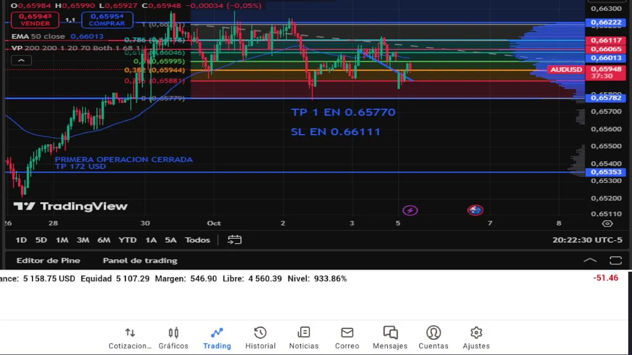Click the 0,65353 price level label
The image size is (632, 355).
(605, 172)
